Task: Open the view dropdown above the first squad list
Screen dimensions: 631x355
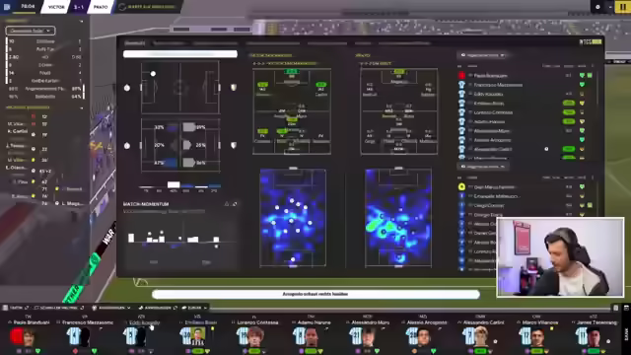Action: (x=482, y=55)
